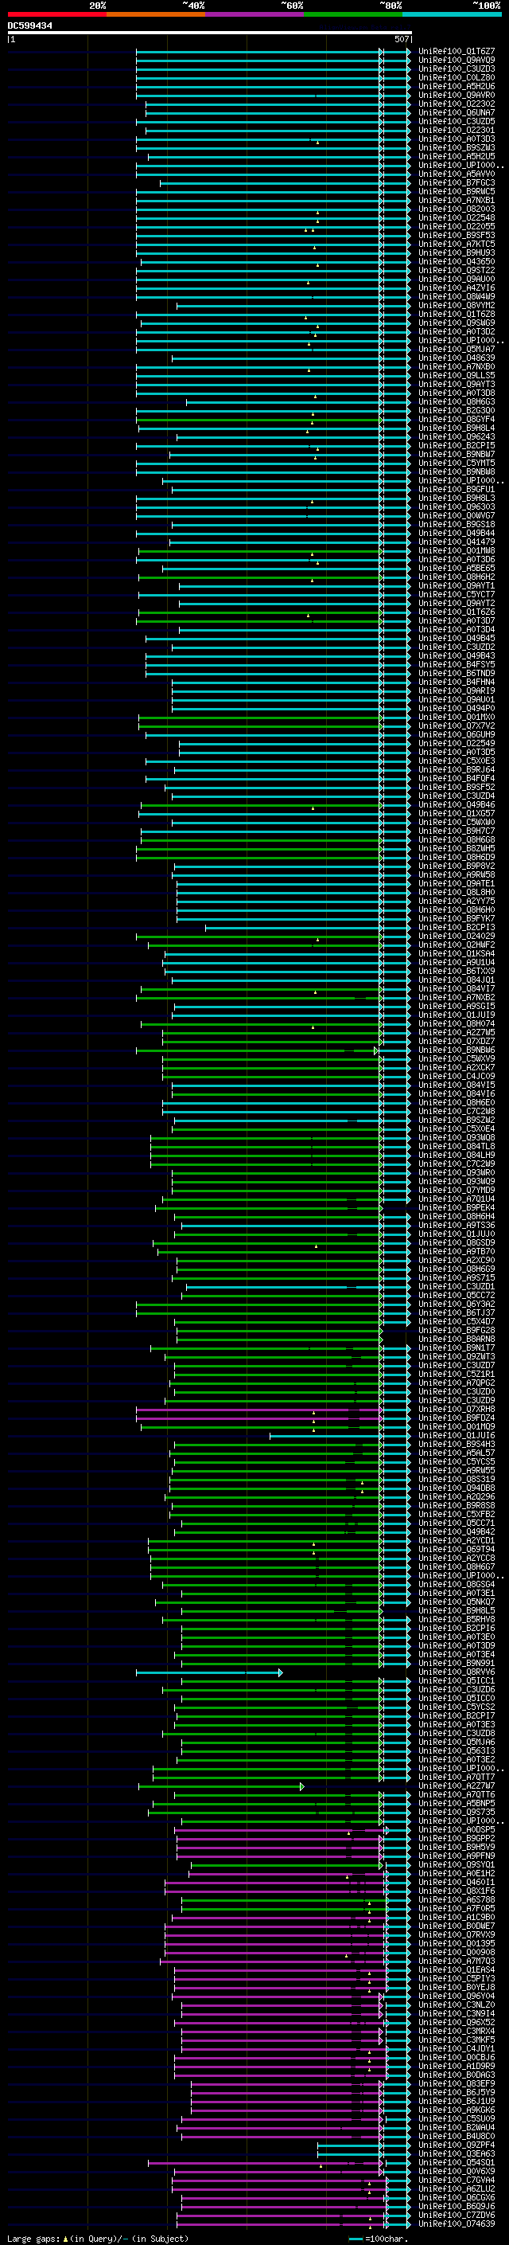Click the green alignment bar for A2Z7W7

point(221,1786)
